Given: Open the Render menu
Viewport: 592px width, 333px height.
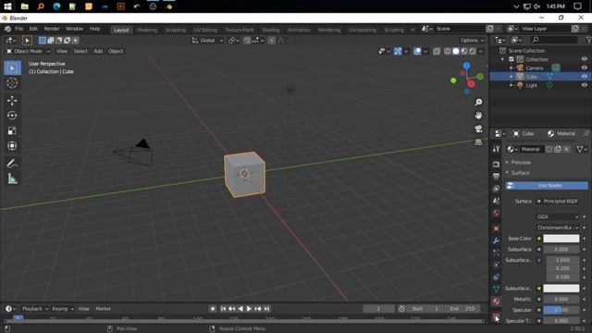Looking at the screenshot, I should pos(52,29).
